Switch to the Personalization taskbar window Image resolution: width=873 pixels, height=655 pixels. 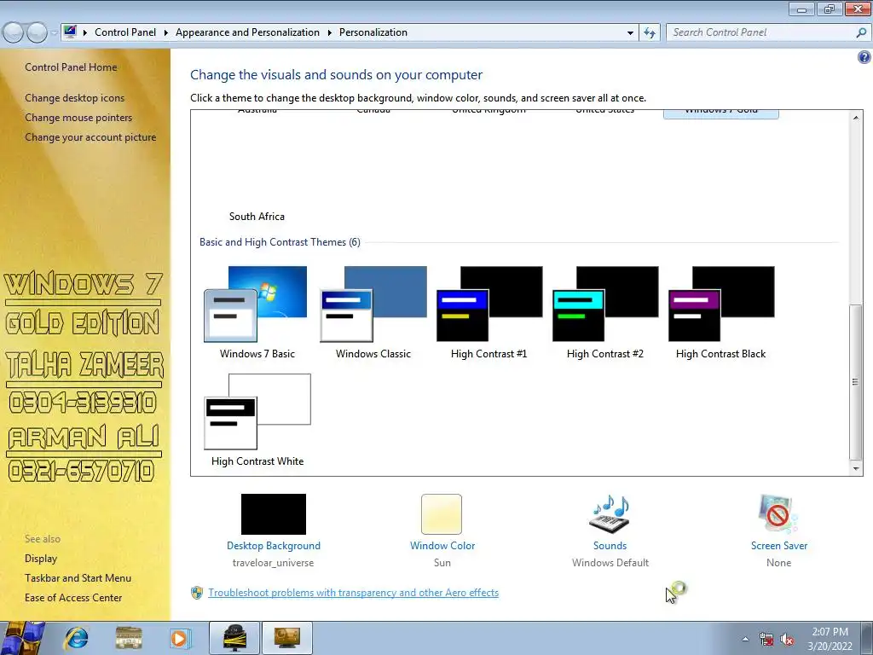(x=286, y=638)
